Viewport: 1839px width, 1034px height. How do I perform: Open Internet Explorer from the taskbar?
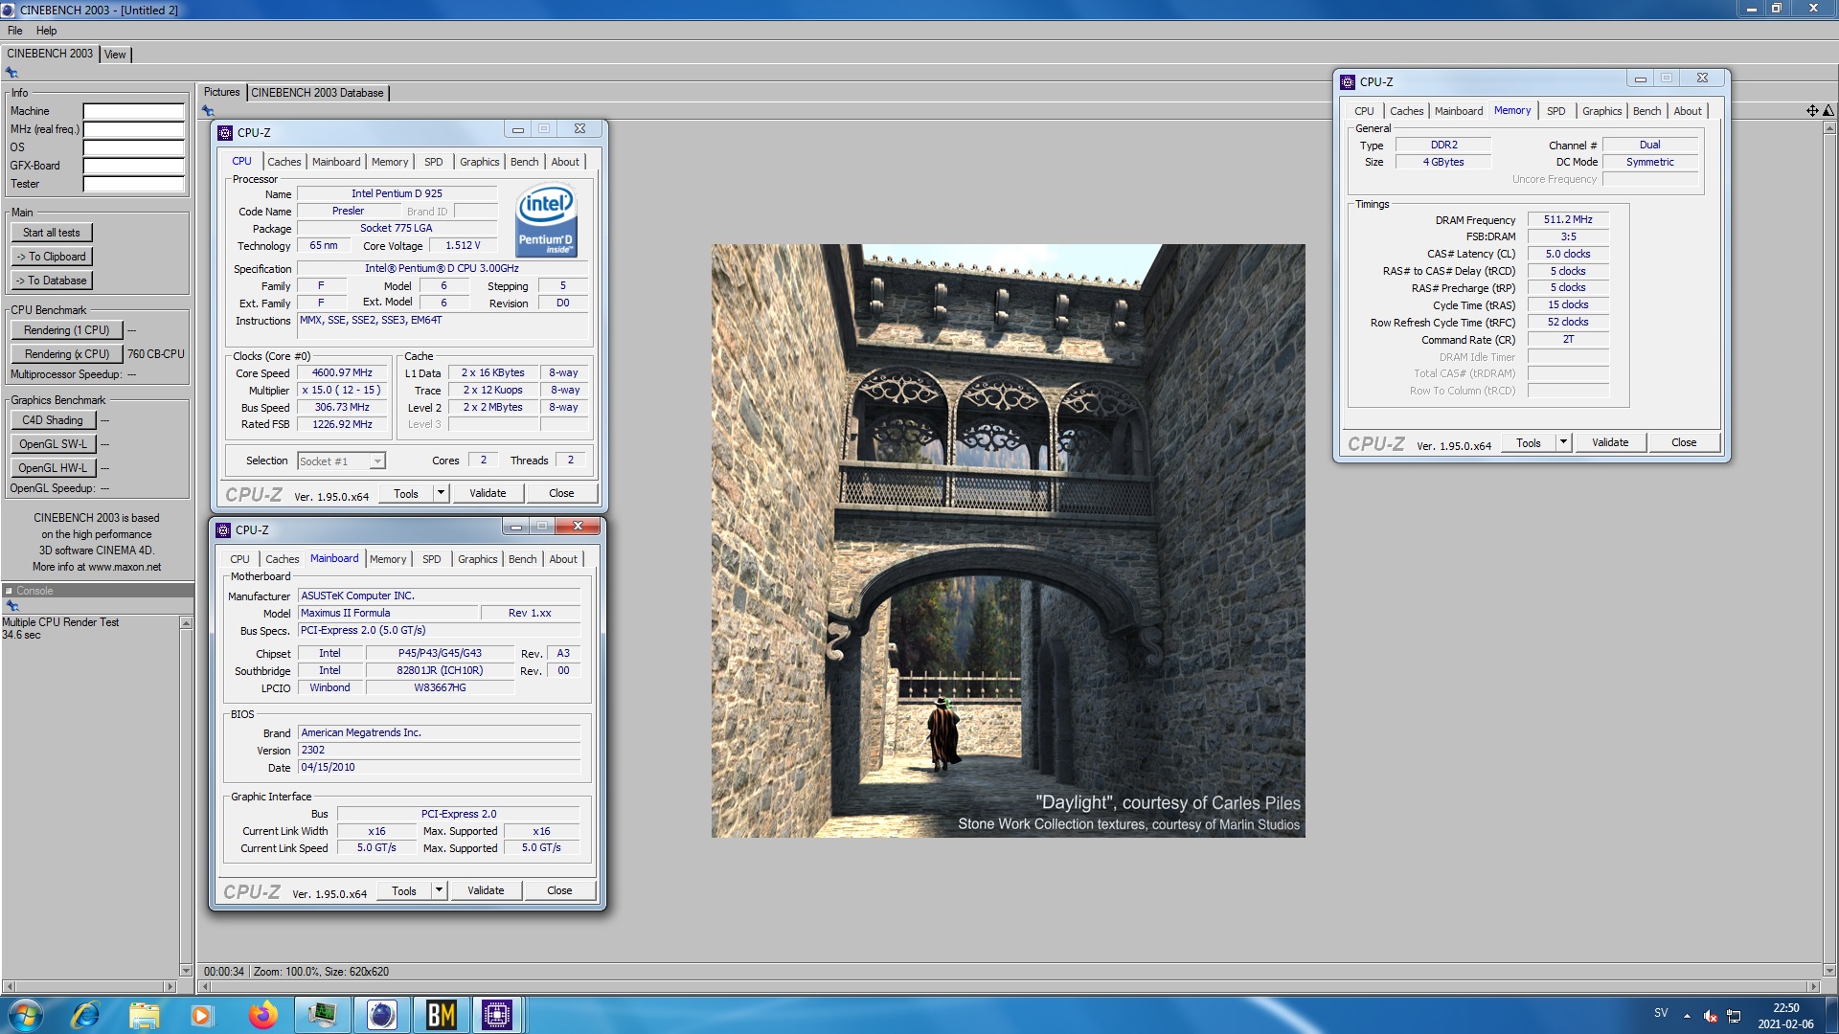click(x=86, y=1015)
